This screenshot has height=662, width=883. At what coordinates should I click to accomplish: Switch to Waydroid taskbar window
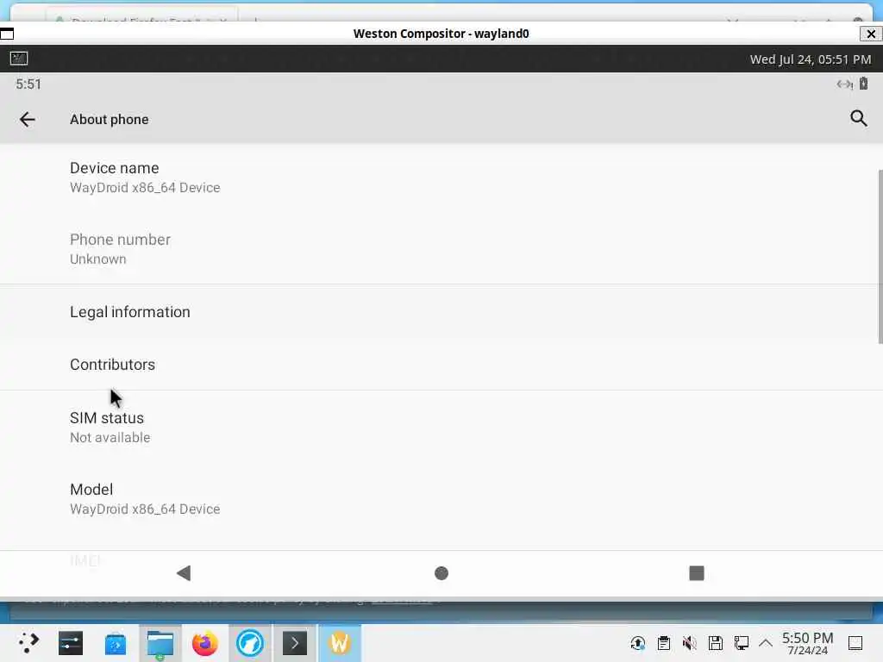340,643
